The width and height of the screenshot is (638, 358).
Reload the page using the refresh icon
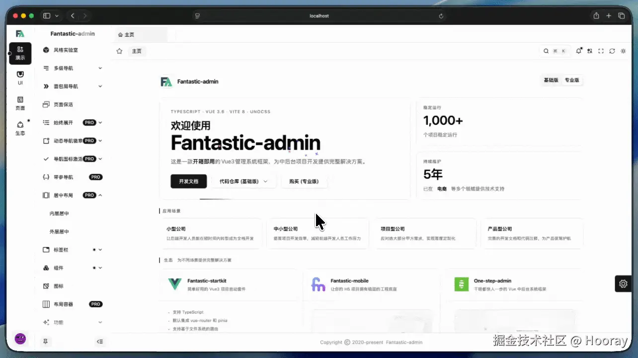(612, 51)
